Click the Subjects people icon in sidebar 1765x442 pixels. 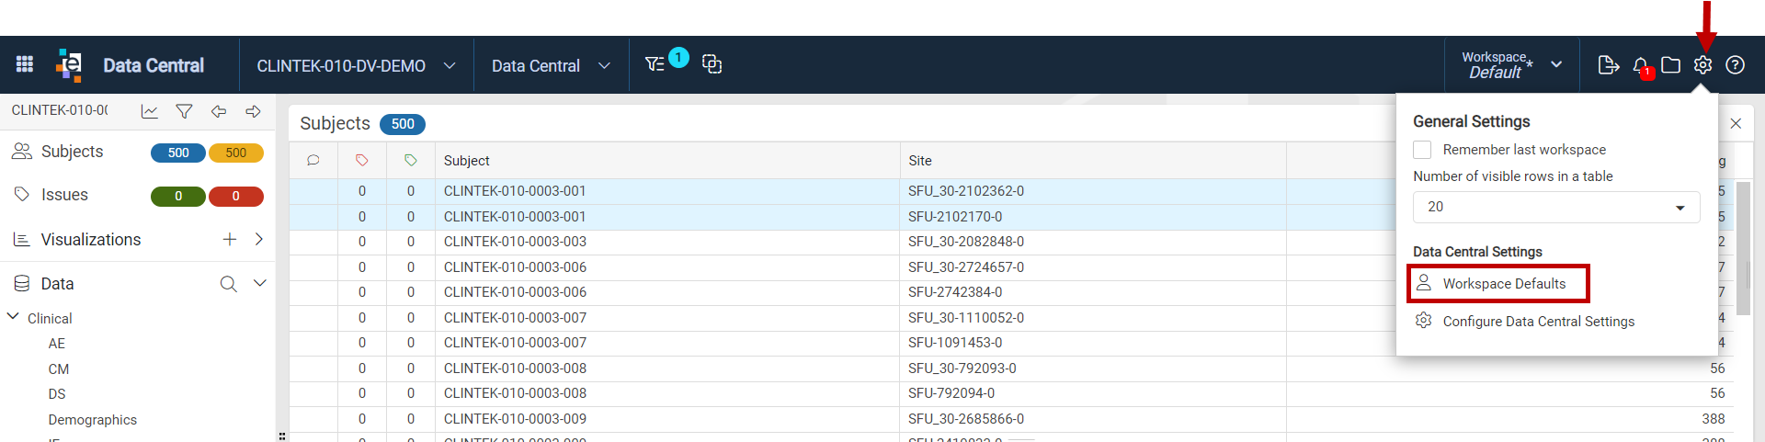[x=22, y=152]
